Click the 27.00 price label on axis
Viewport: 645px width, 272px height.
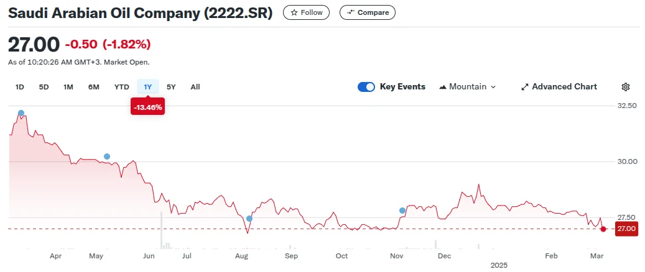626,229
